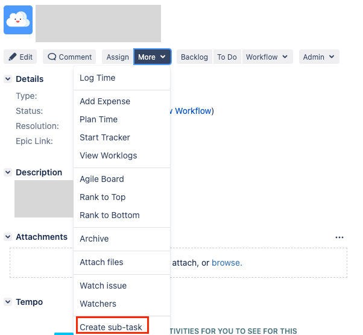The image size is (363, 335).
Task: Collapse the Details section
Action: pos(8,79)
